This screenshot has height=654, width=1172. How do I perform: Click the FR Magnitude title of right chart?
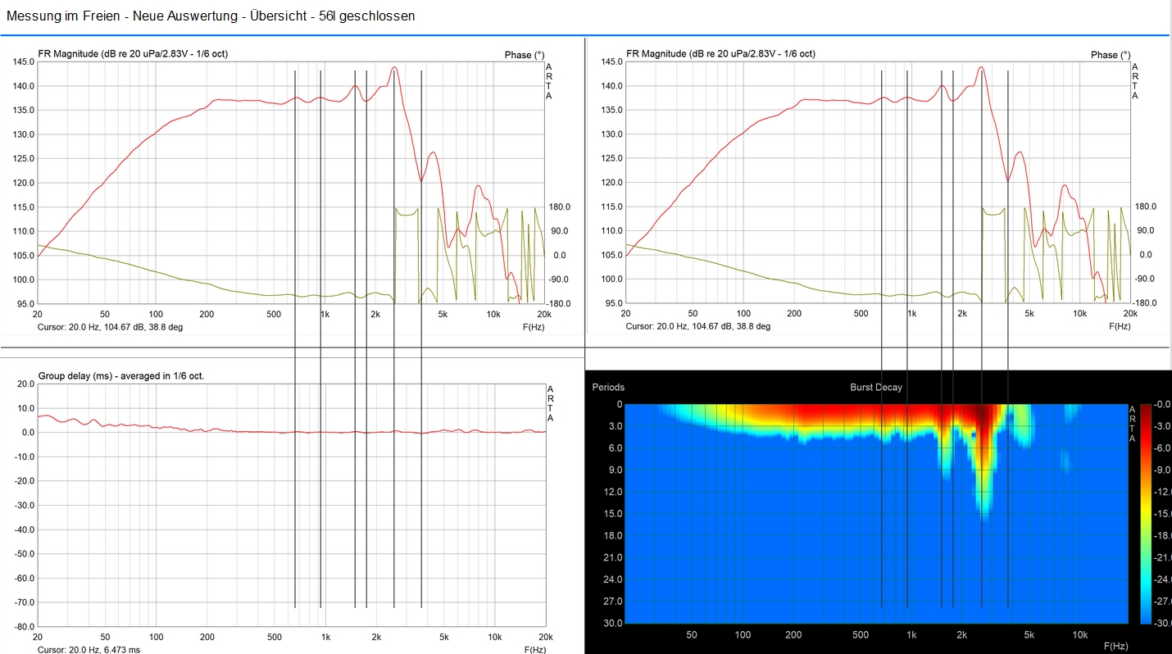pos(720,54)
